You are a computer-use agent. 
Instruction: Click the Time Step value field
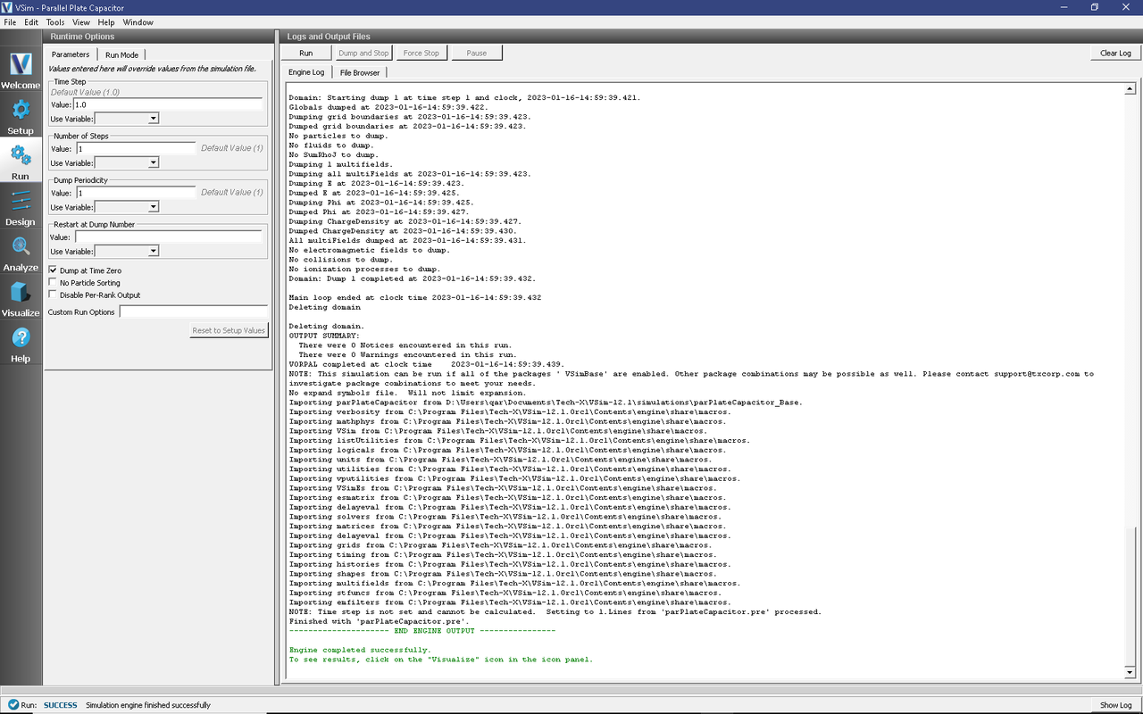pyautogui.click(x=169, y=104)
